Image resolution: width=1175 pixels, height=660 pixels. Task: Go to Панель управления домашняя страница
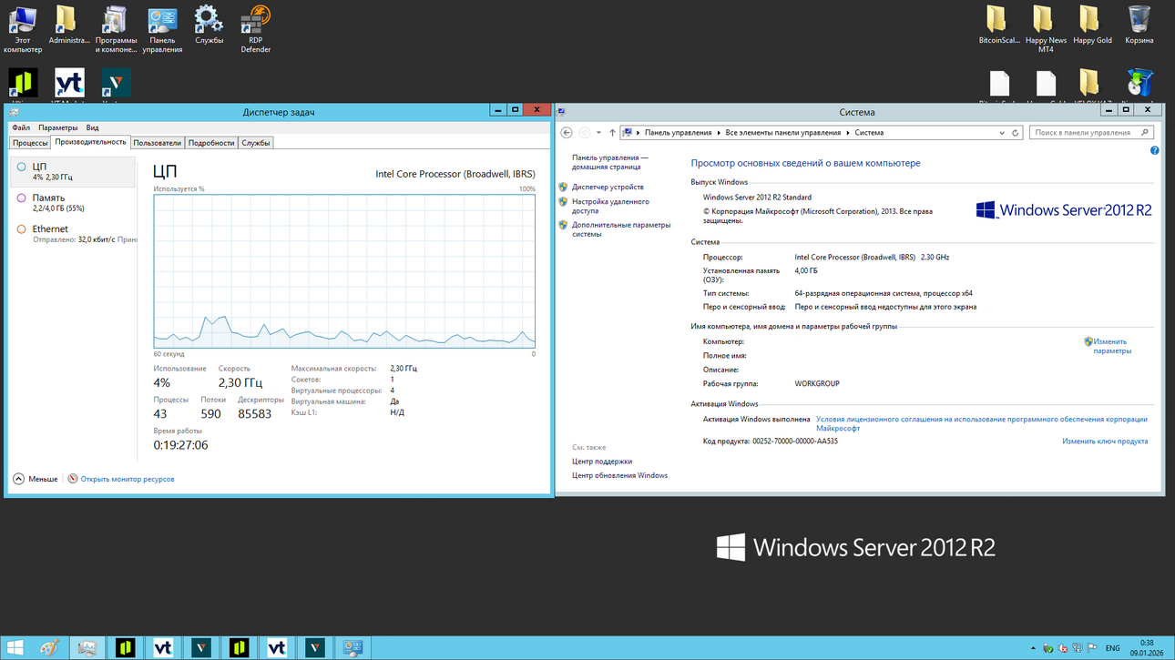tap(610, 162)
